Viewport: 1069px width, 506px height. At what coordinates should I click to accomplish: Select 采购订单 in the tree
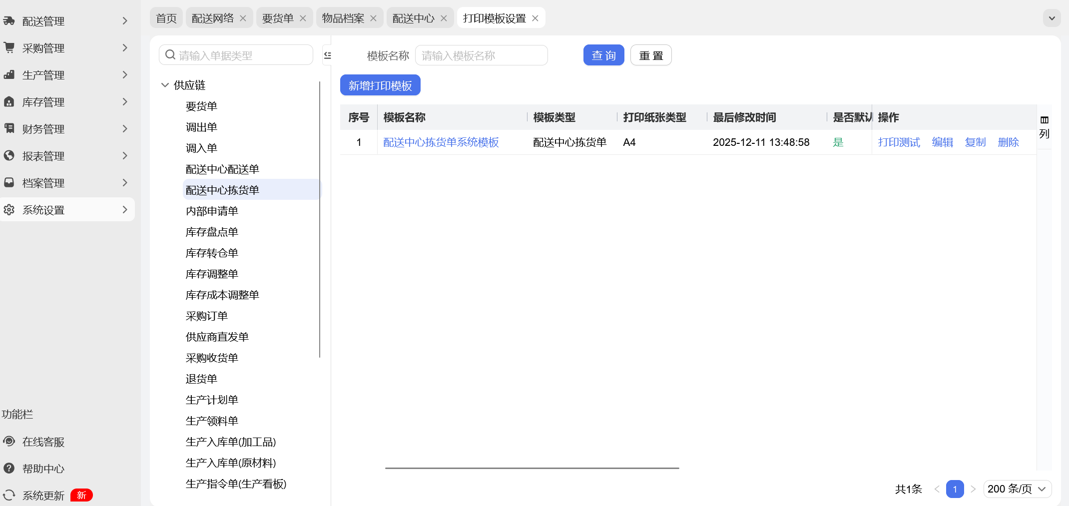pos(207,316)
